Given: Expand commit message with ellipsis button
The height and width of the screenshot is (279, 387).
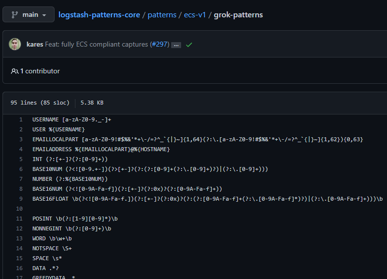Looking at the screenshot, I should coord(176,45).
